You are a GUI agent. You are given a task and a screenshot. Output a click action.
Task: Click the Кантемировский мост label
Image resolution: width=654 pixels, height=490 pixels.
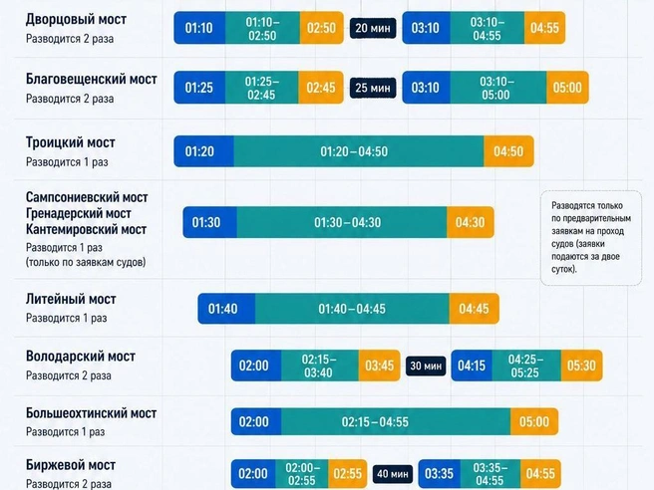[86, 230]
